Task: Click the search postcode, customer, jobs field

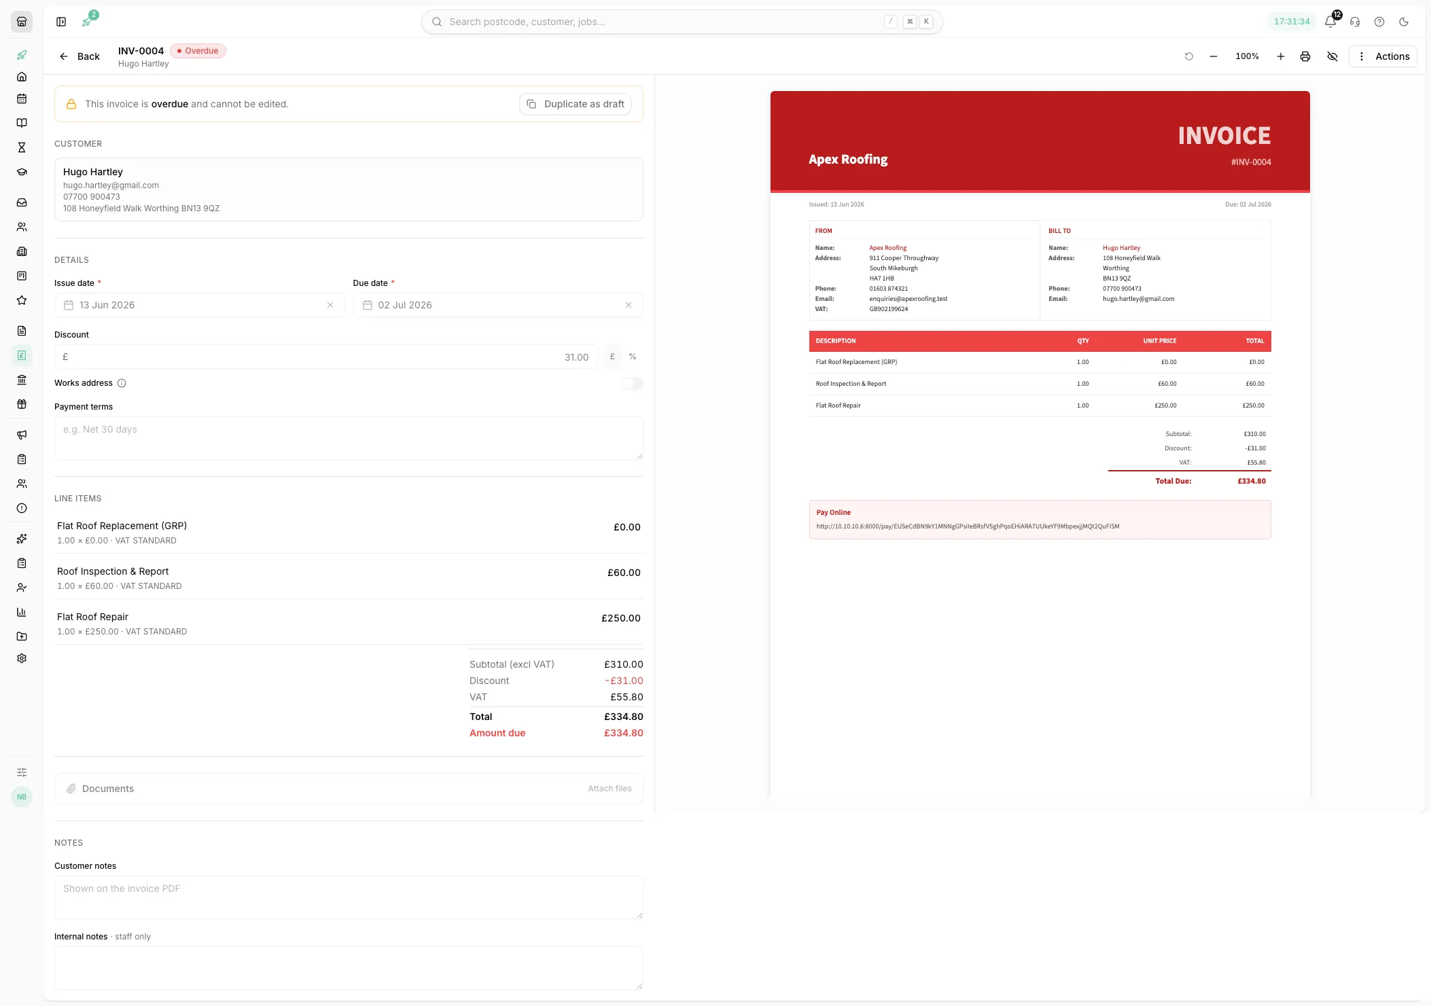Action: coord(682,22)
